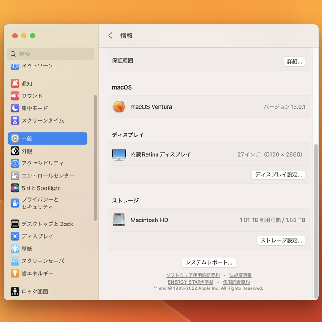Select the Siri と Spotlight icon
This screenshot has height=322, width=322.
(15, 188)
